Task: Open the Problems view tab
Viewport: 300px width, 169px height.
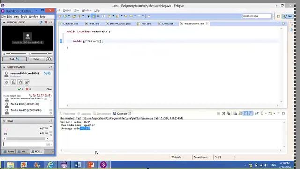Action: coord(67,114)
